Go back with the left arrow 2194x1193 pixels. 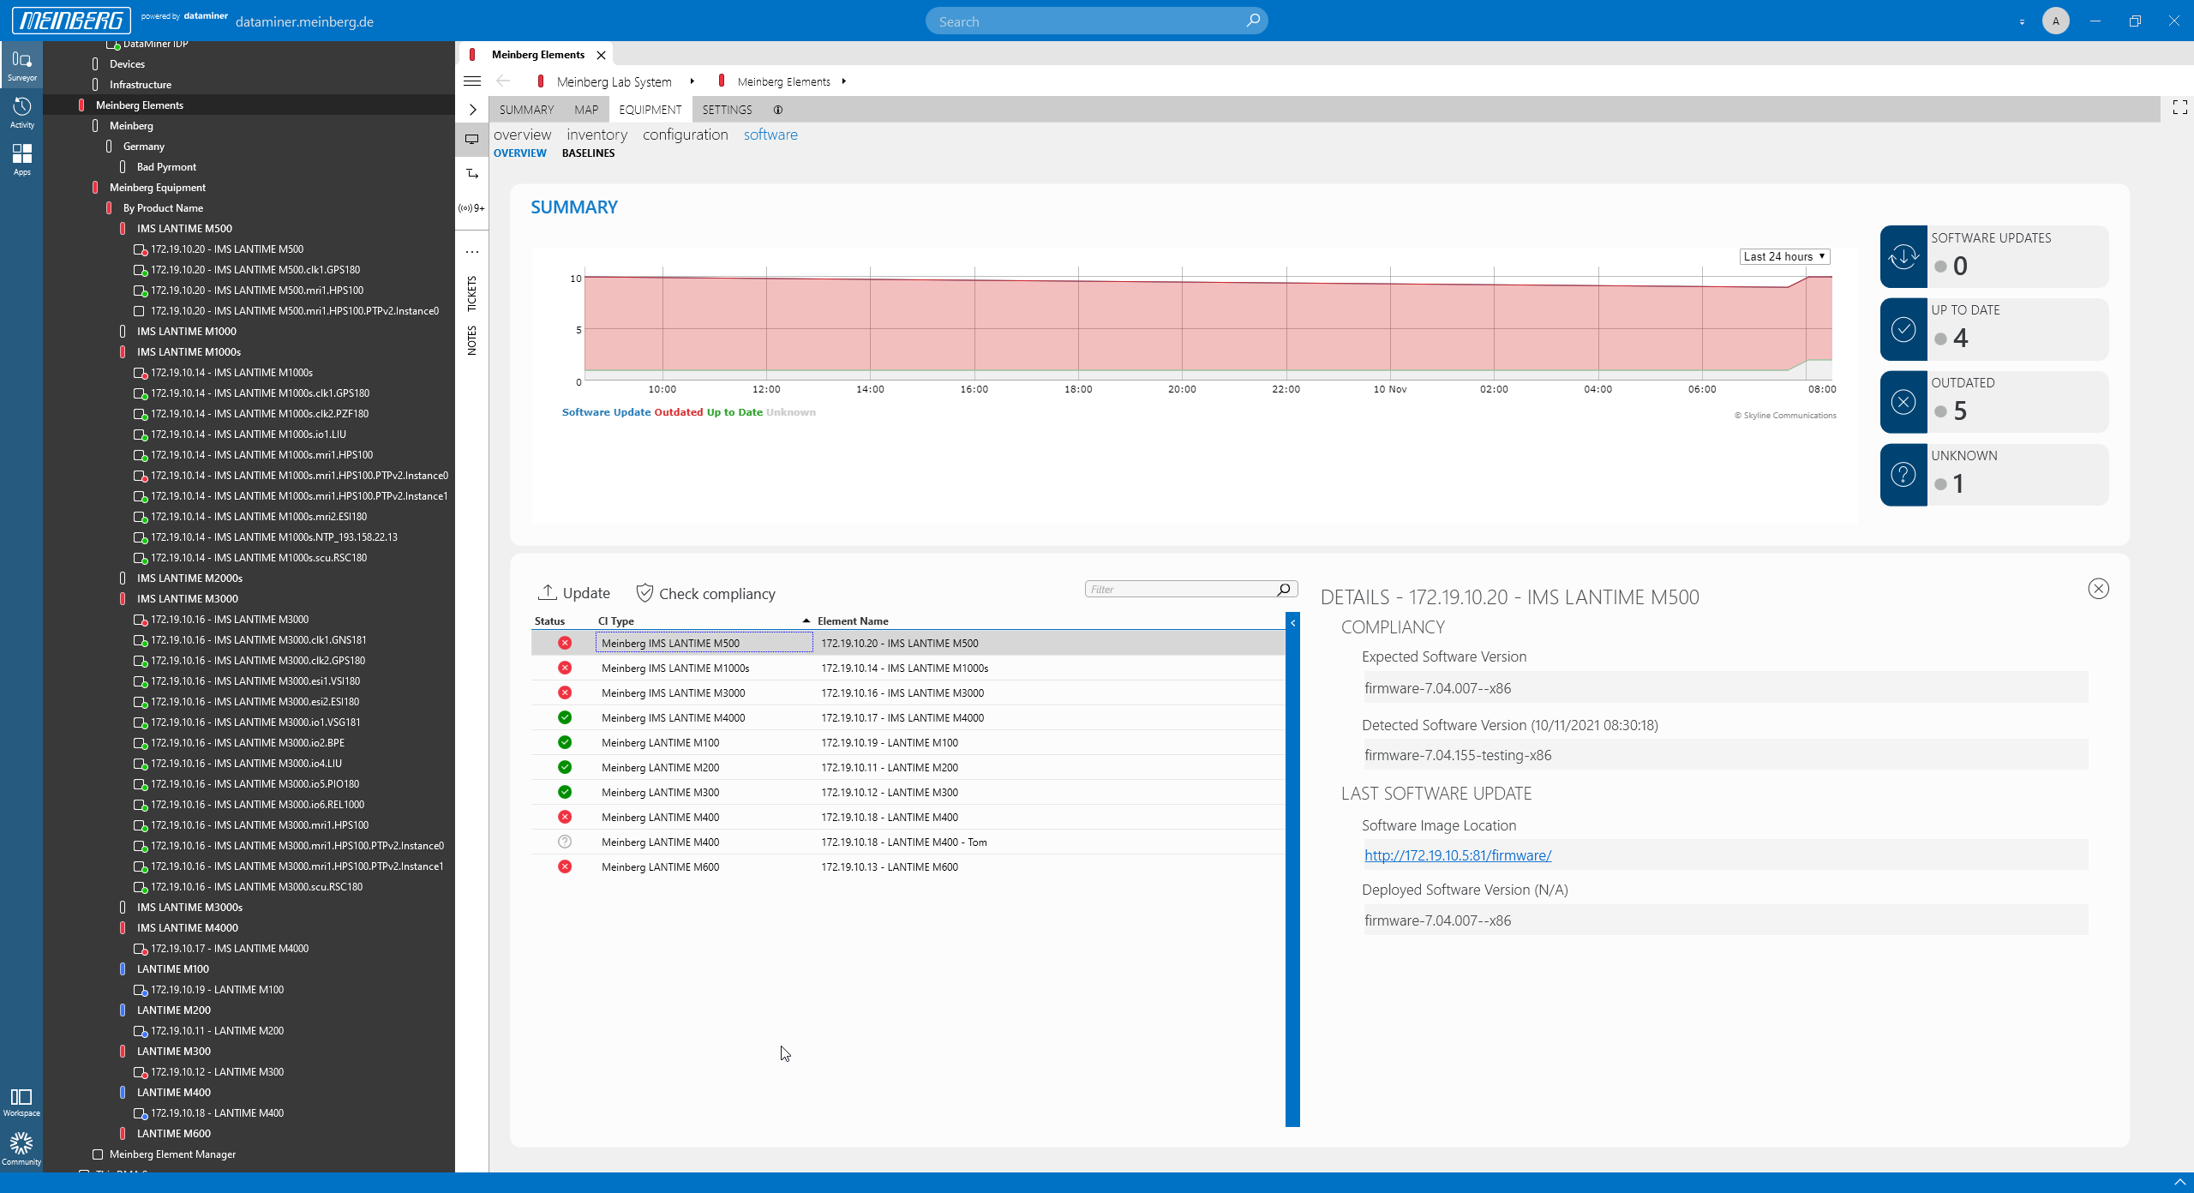503,81
